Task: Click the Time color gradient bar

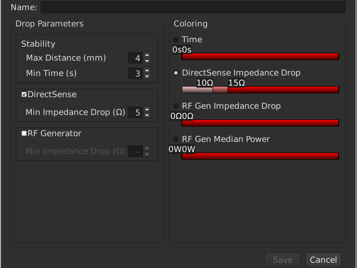Action: [260, 57]
